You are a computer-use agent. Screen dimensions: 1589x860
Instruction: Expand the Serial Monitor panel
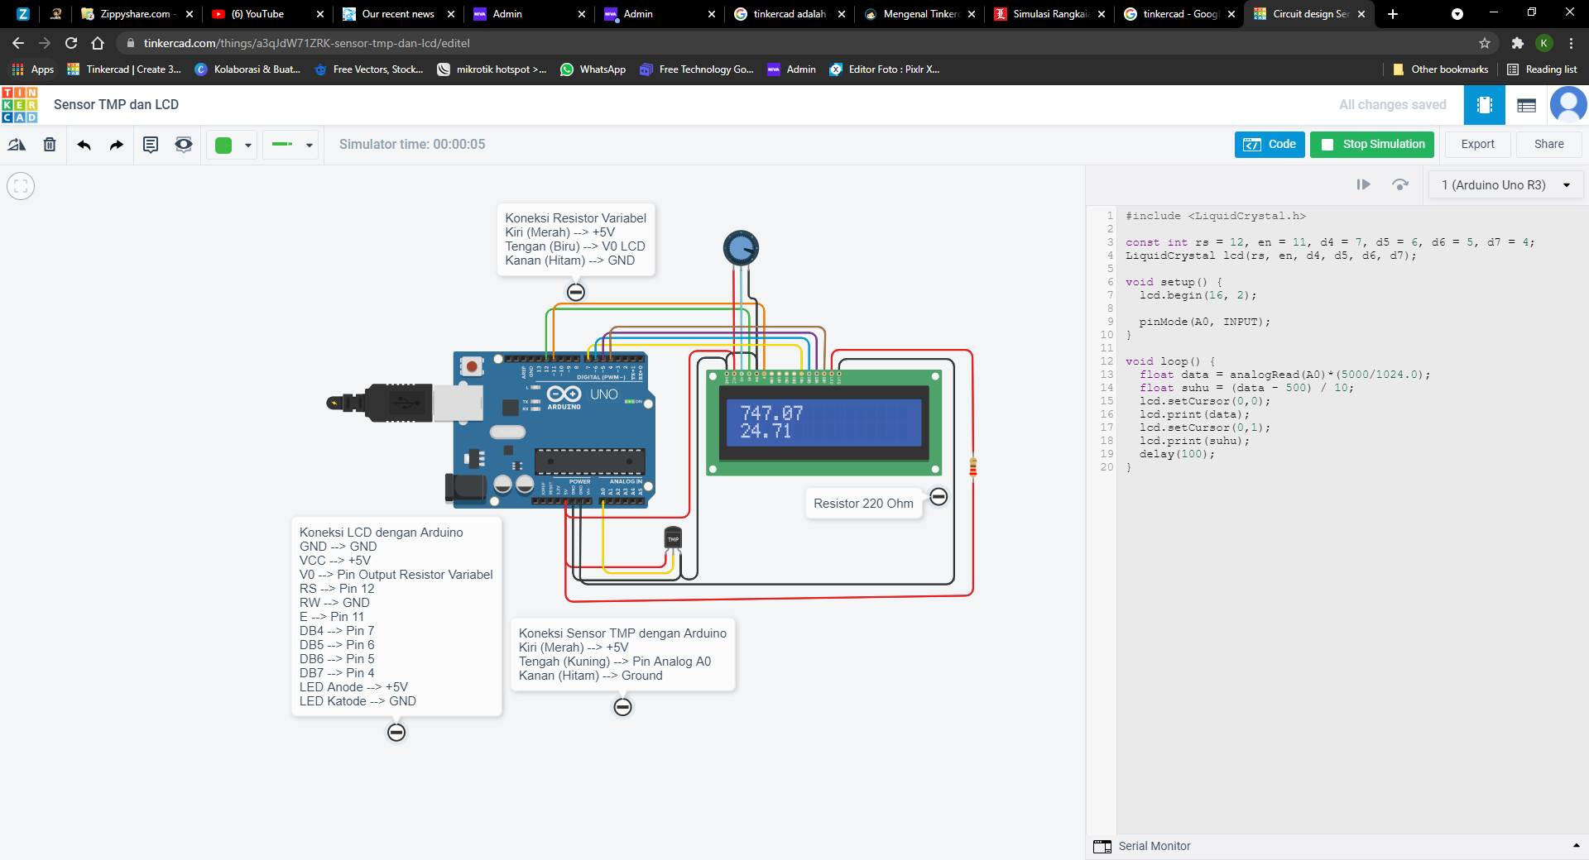point(1576,846)
